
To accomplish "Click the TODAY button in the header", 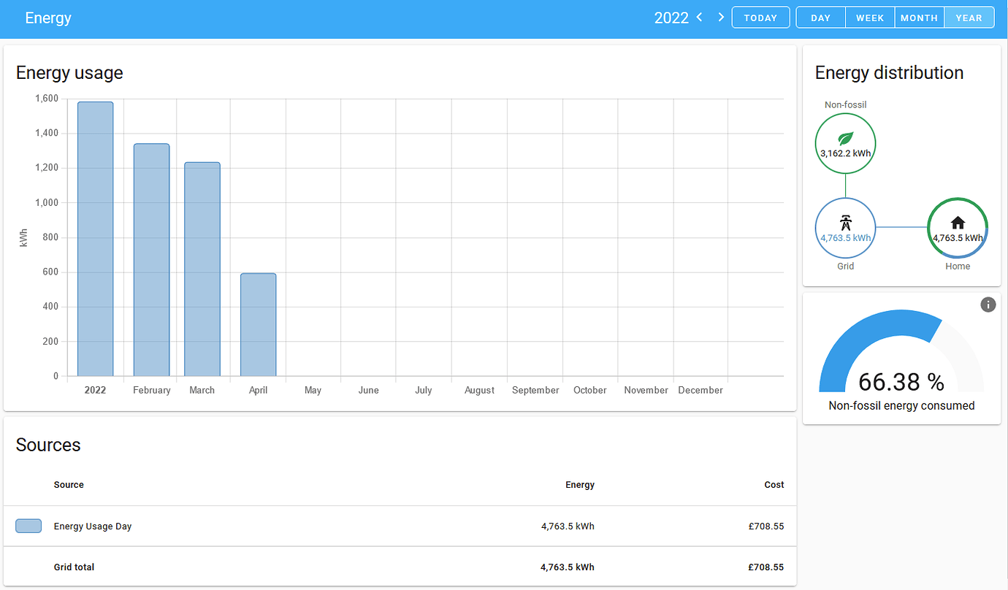I will [x=760, y=17].
